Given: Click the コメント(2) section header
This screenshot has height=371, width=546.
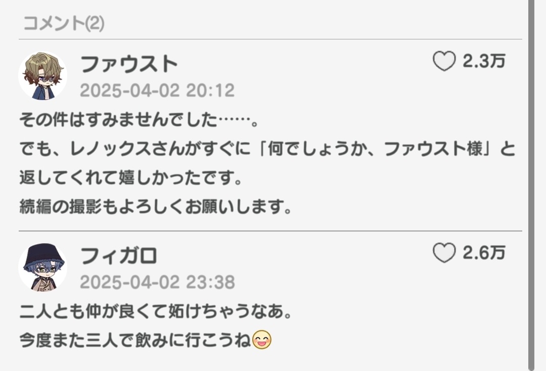Looking at the screenshot, I should point(63,23).
